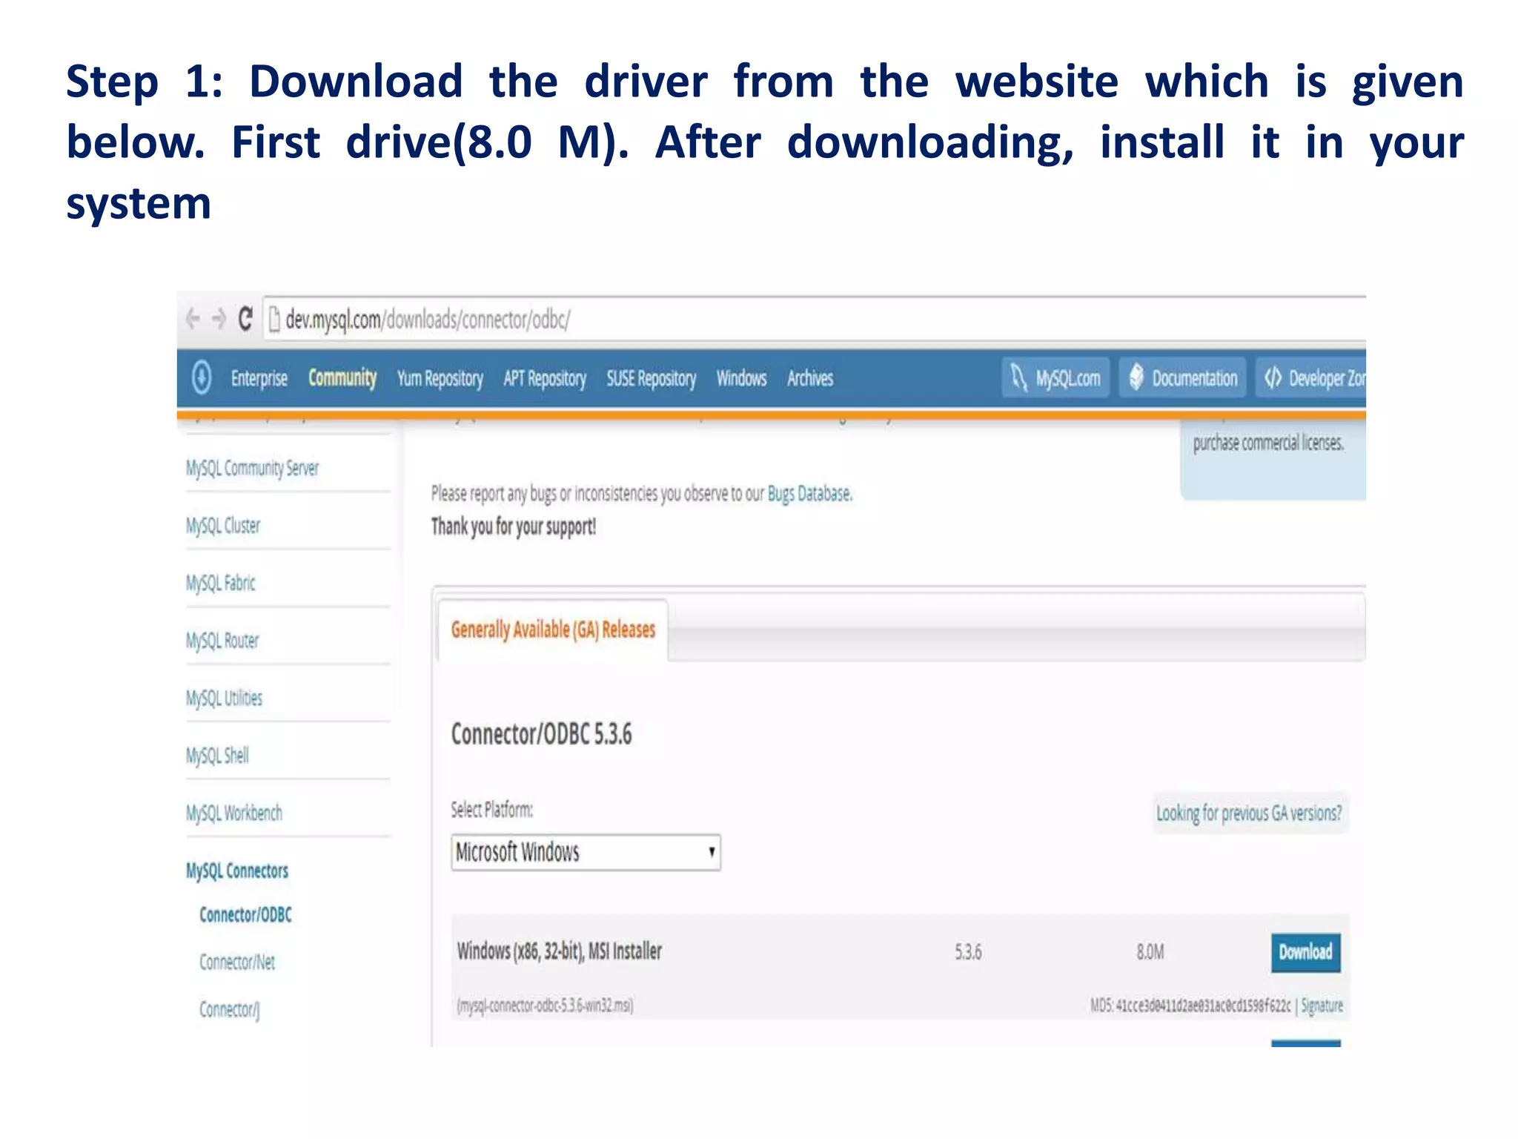Open MySQL Workbench sidebar link

click(x=233, y=813)
